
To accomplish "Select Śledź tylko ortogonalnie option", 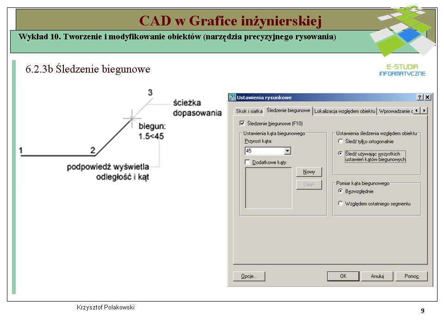I will click(340, 141).
